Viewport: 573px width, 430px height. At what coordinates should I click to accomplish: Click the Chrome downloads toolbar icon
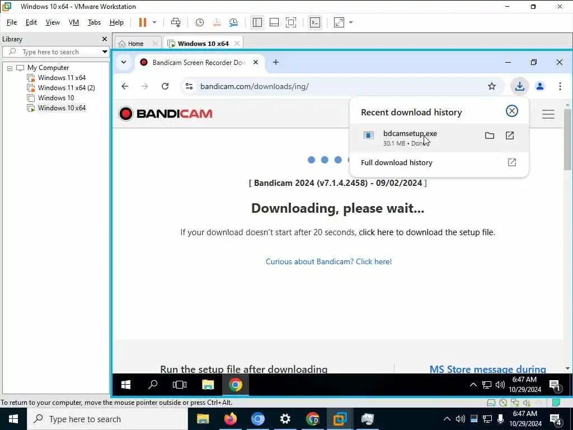[520, 86]
